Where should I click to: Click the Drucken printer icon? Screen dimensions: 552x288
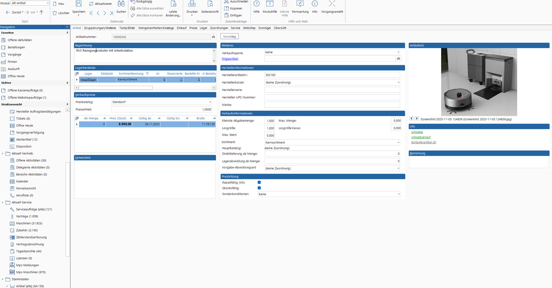[192, 4]
